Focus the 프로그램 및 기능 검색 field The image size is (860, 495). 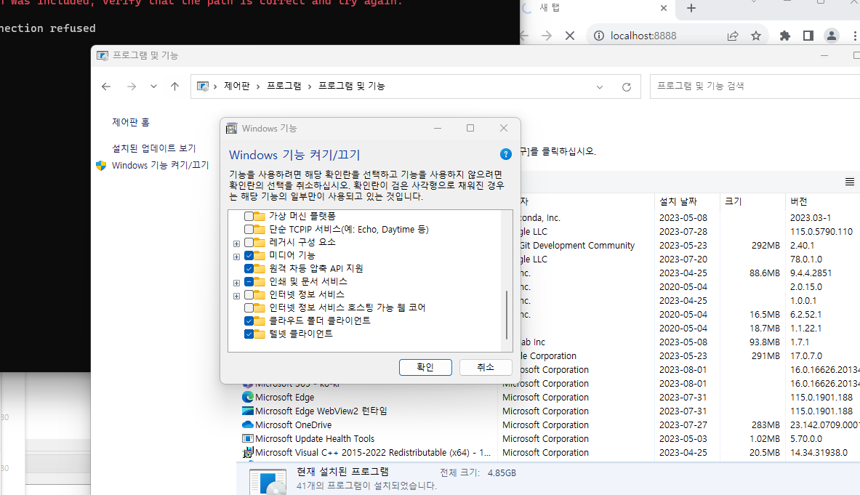(x=755, y=86)
